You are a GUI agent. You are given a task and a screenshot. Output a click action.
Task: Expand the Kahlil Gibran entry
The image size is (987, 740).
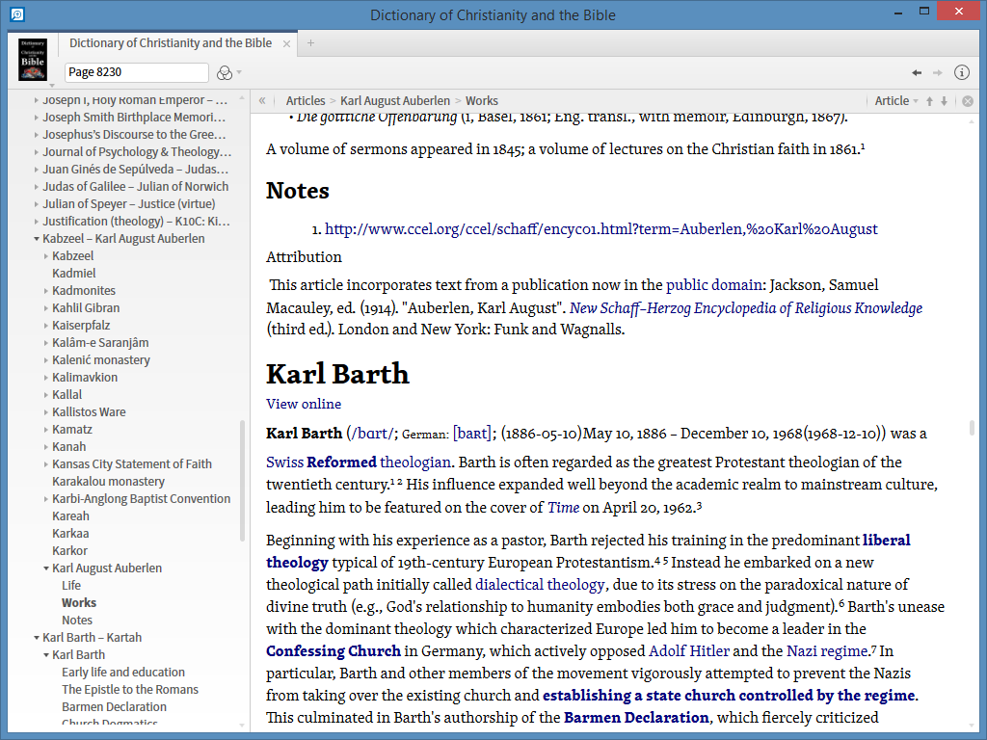click(x=46, y=308)
